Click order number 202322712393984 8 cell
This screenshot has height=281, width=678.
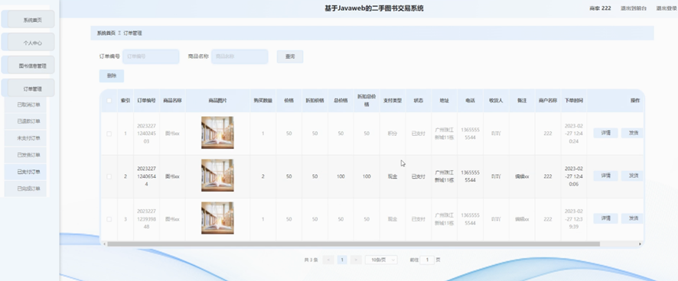point(146,219)
